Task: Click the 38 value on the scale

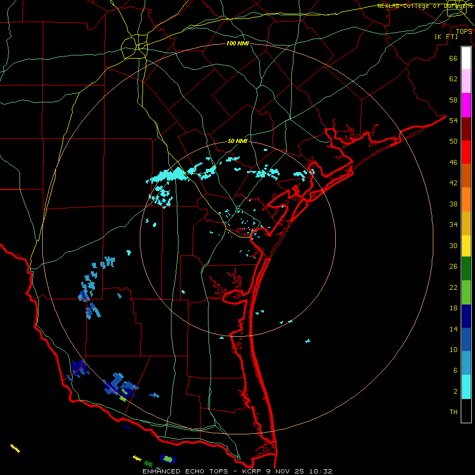Action: (x=453, y=204)
